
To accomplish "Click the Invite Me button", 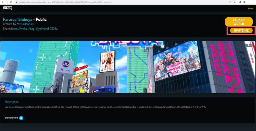I will [241, 30].
